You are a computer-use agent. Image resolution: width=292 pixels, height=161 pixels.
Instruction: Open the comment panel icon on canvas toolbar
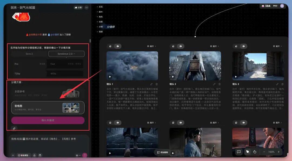pos(239,152)
